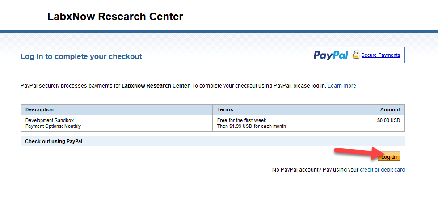
Task: Select the Description column header
Action: (x=39, y=109)
